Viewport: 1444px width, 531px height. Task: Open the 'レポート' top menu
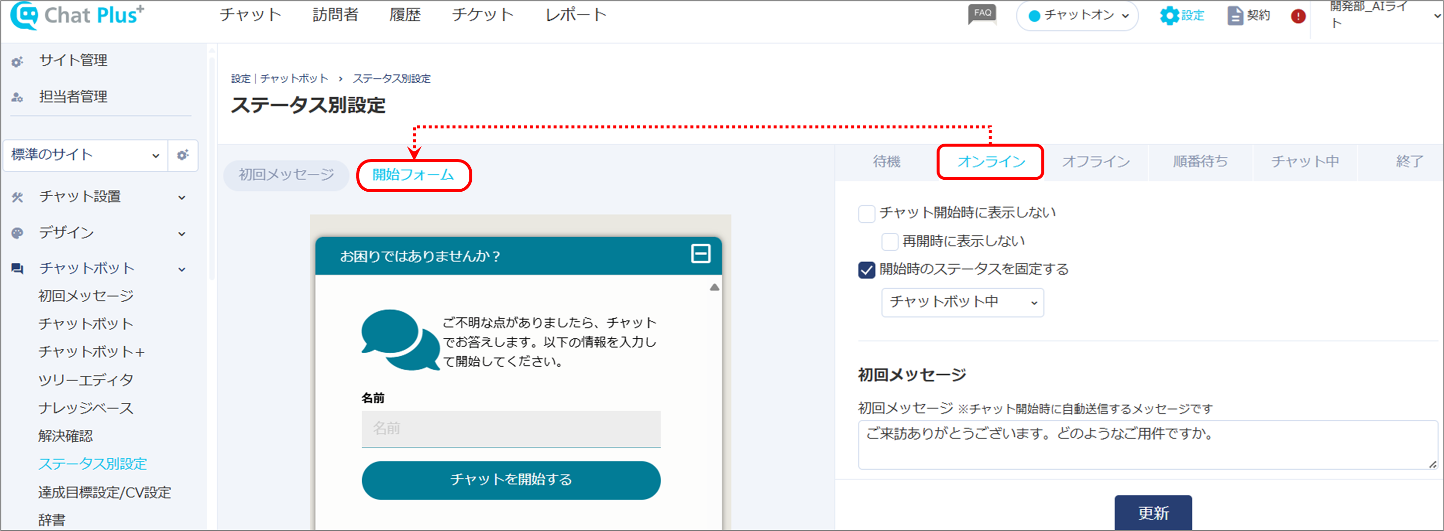(x=576, y=14)
